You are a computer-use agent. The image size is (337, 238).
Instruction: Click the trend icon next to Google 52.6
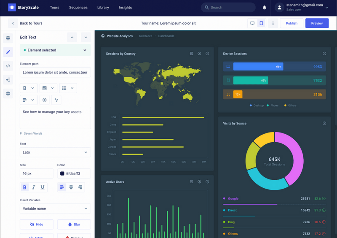point(324,199)
